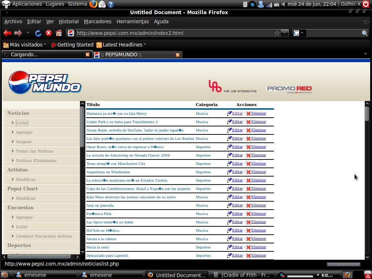Reload the page with refresh icon
372x279 pixels.
click(x=38, y=33)
